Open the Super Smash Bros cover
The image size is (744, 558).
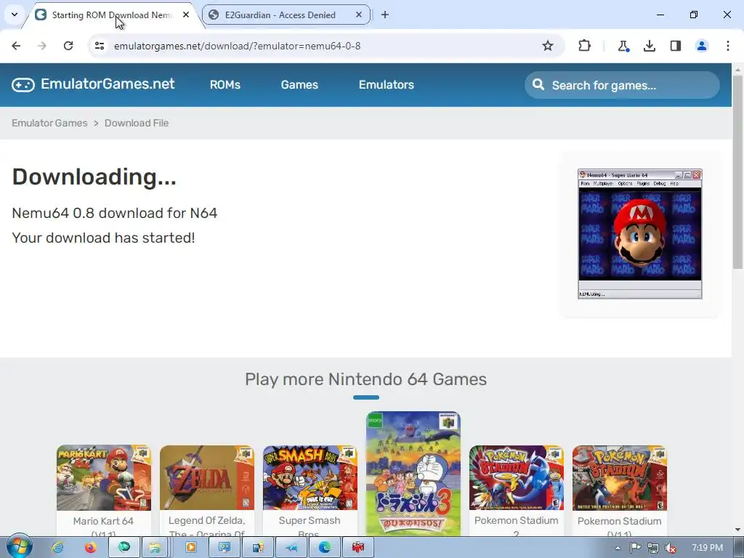310,478
